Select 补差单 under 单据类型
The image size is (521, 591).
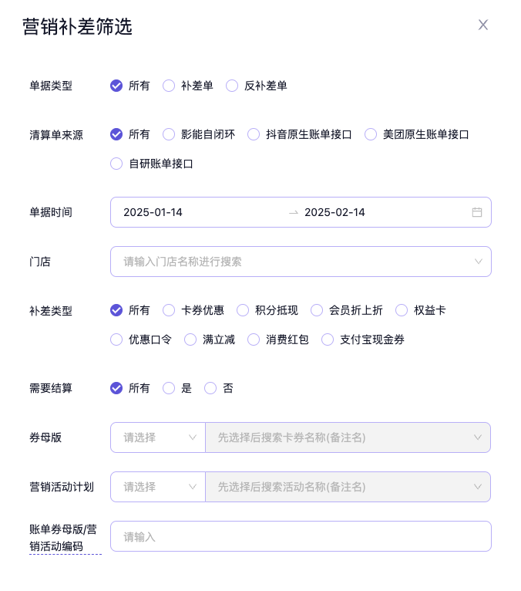pos(169,86)
